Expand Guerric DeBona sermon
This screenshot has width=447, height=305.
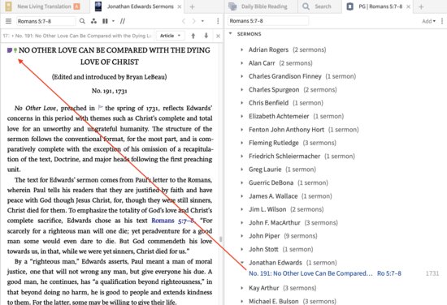click(241, 183)
